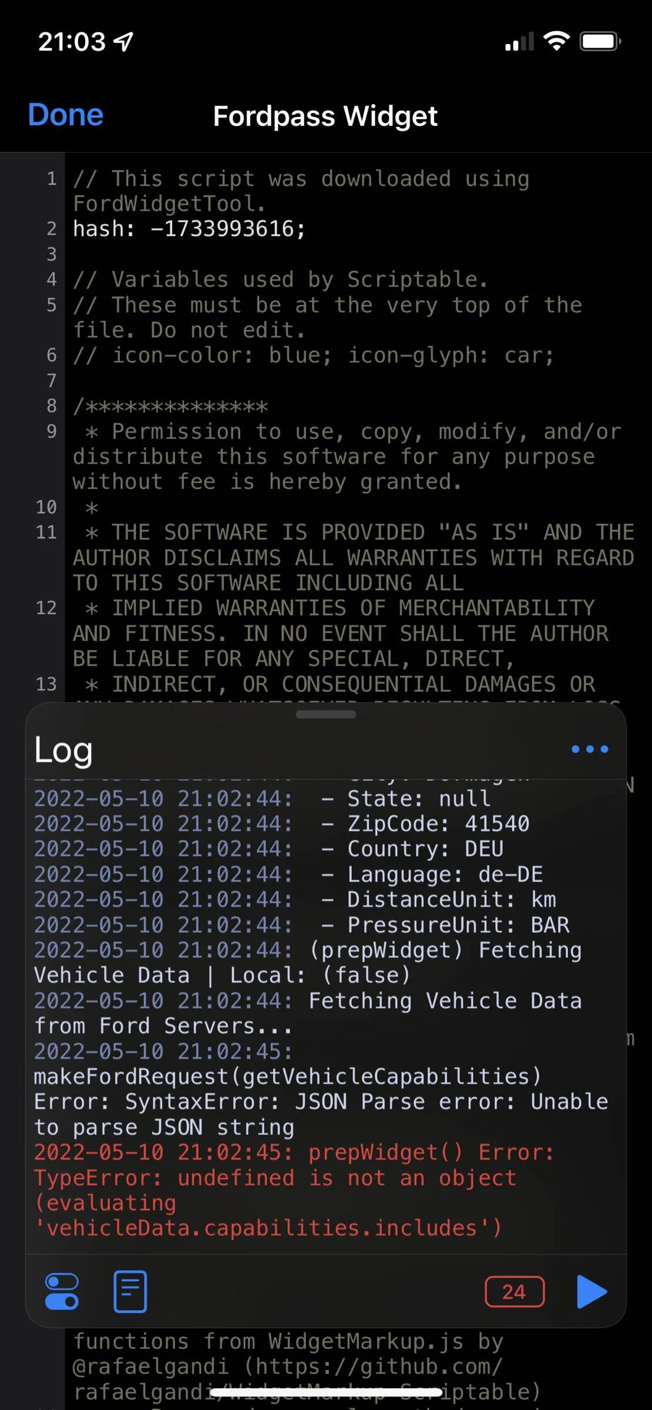Tap log entry '(prepWidget) Fetching Vehicle Data'
652x1410 pixels.
click(308, 962)
